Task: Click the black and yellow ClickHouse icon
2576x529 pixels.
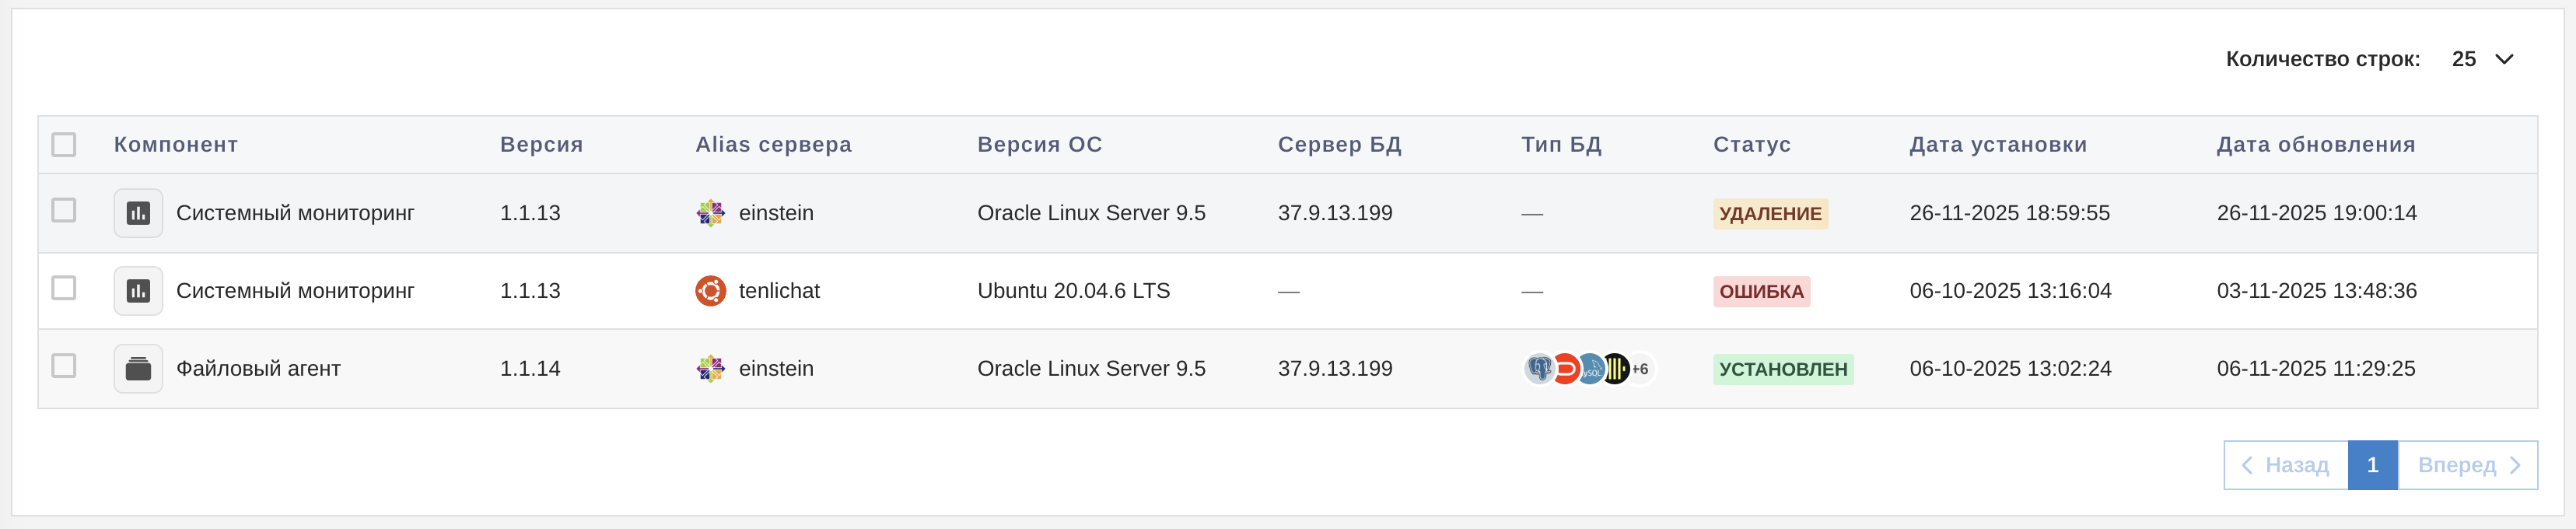Action: coord(1615,369)
